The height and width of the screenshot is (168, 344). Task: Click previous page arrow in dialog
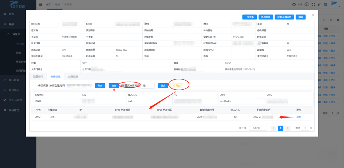[273, 128]
